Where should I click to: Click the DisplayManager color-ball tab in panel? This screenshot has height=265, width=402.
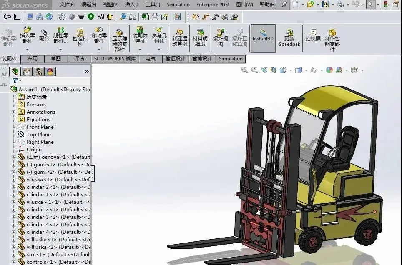50,72
